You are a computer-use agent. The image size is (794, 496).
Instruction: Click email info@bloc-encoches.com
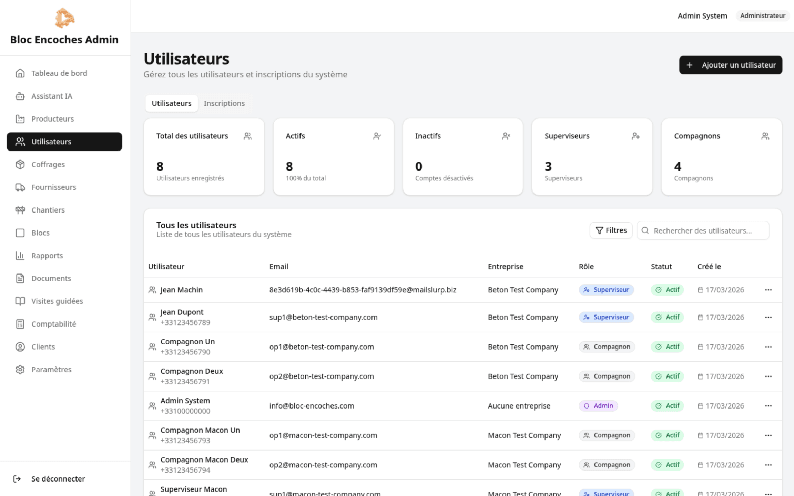(312, 406)
